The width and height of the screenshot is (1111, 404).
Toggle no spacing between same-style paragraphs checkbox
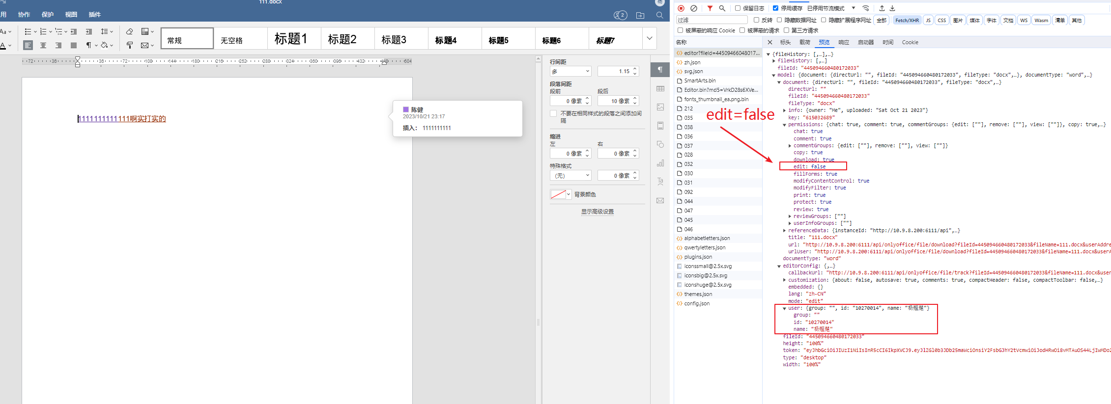point(553,113)
